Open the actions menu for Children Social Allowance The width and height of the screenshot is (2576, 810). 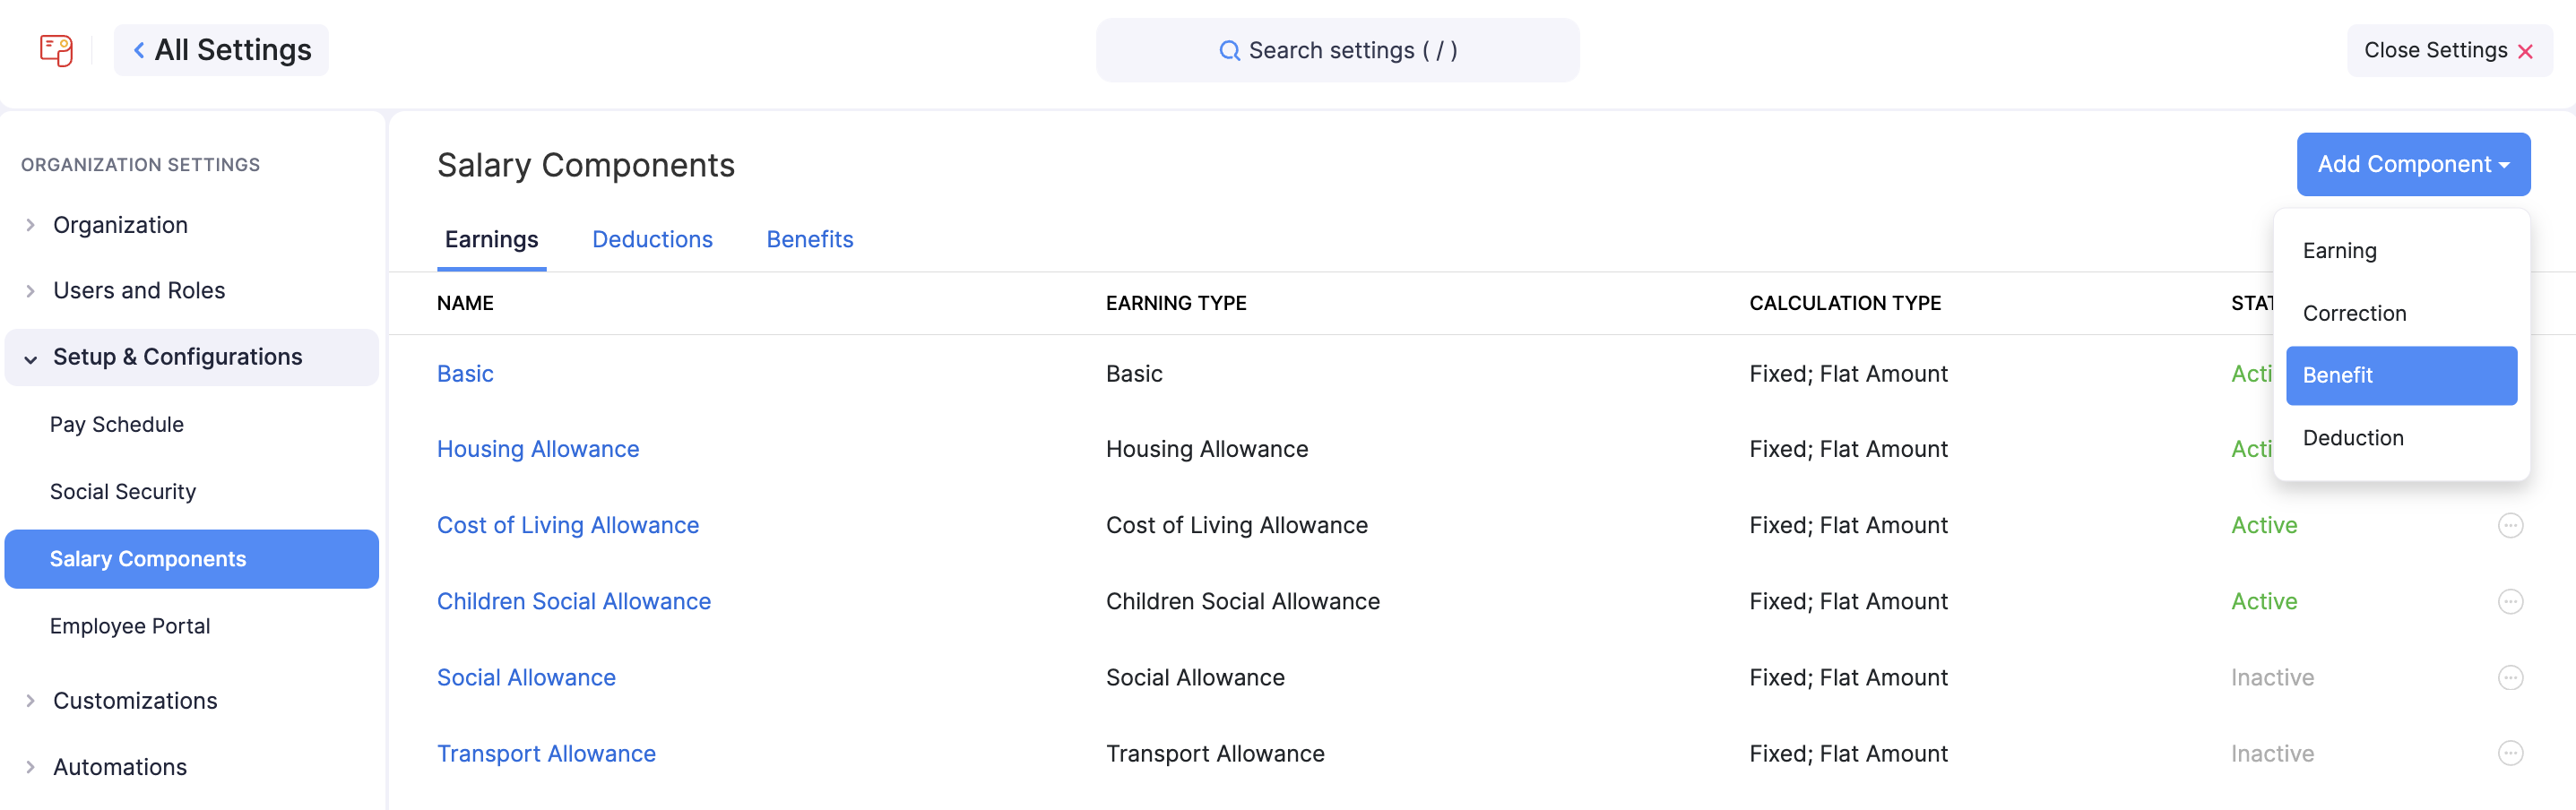pyautogui.click(x=2511, y=601)
